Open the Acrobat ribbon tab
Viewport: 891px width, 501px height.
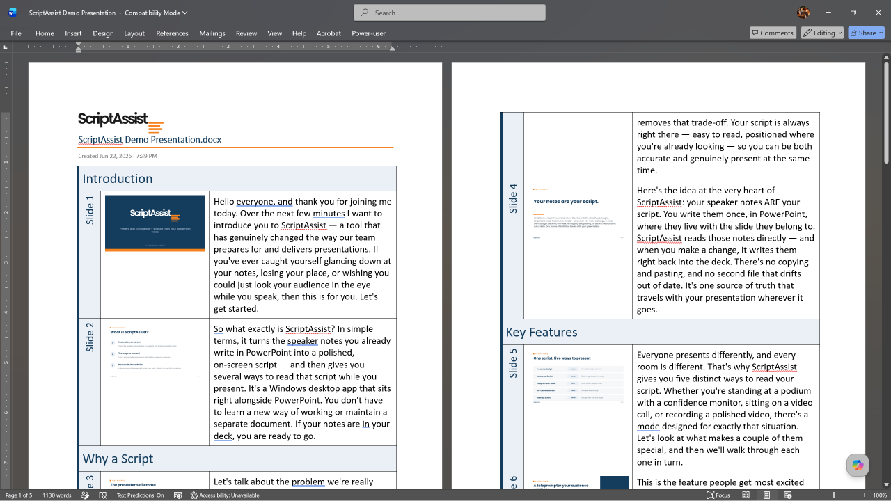[x=329, y=33]
